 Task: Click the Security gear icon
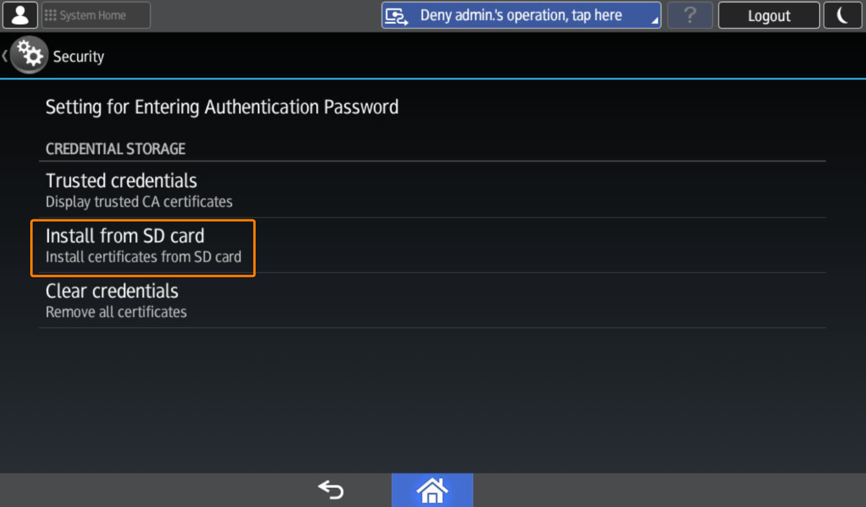click(x=29, y=55)
